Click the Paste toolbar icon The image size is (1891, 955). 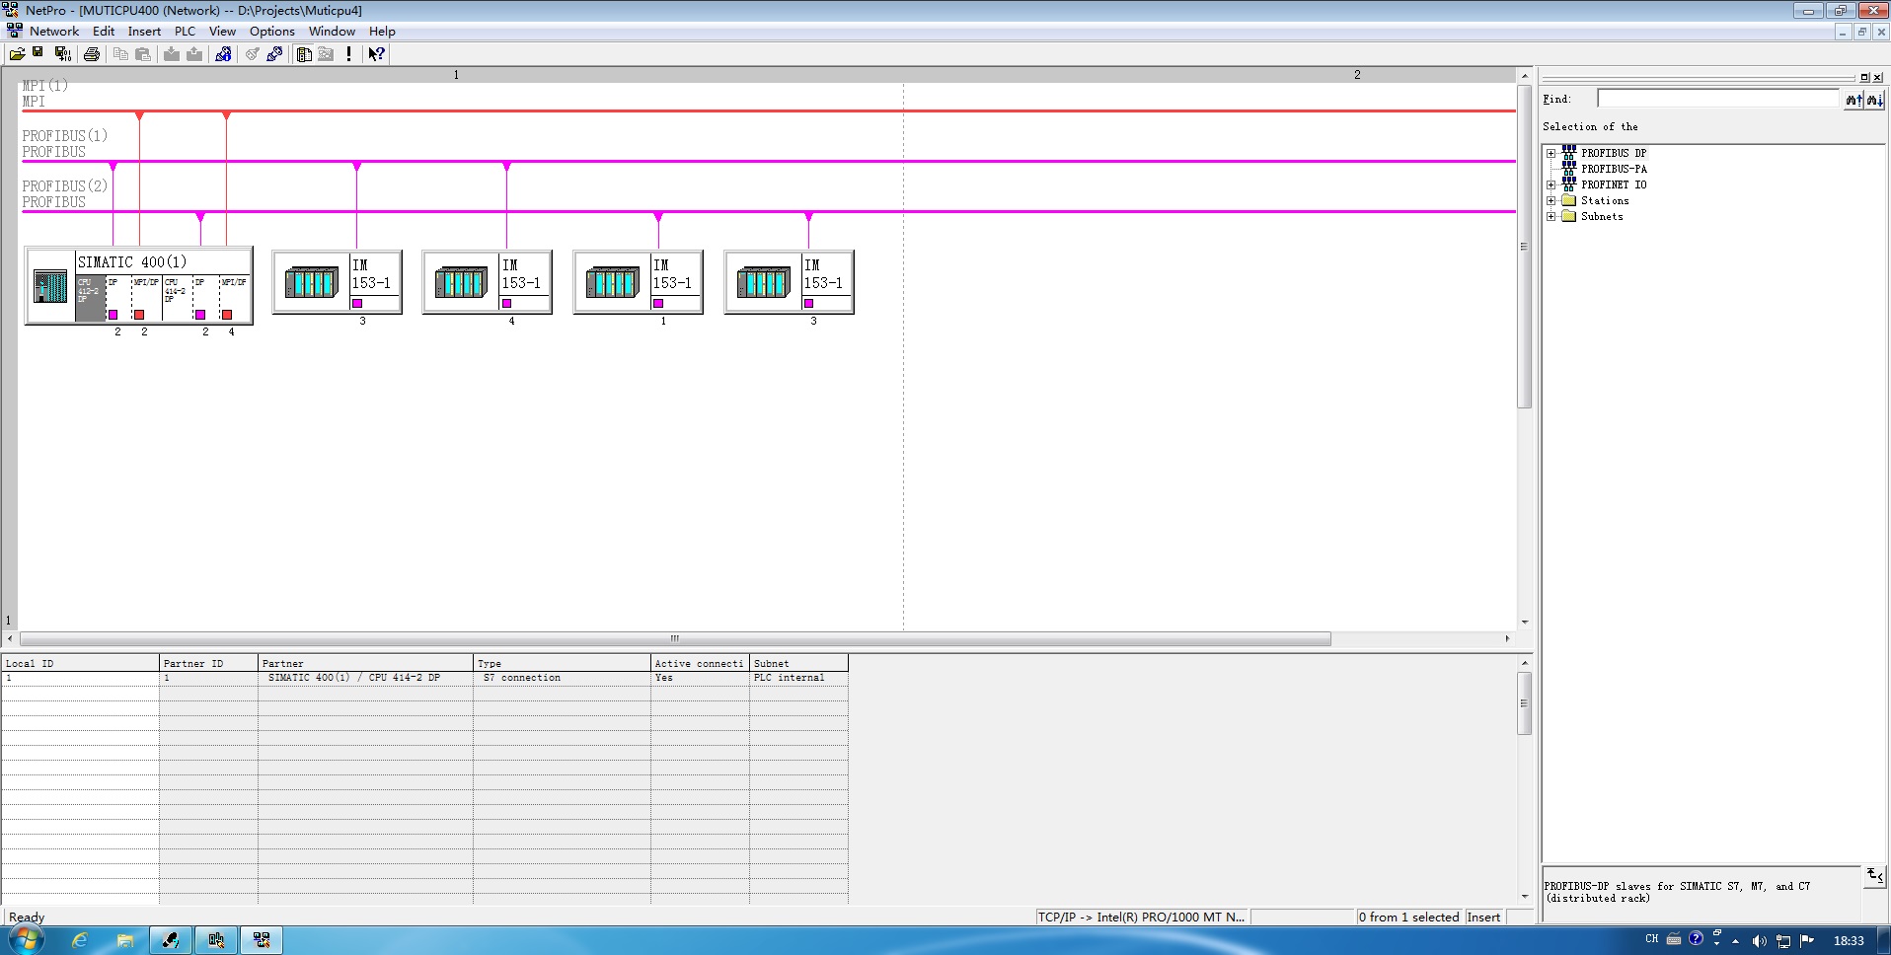(143, 54)
